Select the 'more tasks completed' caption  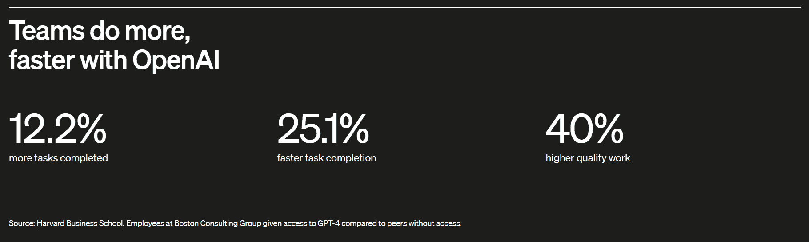pyautogui.click(x=58, y=158)
